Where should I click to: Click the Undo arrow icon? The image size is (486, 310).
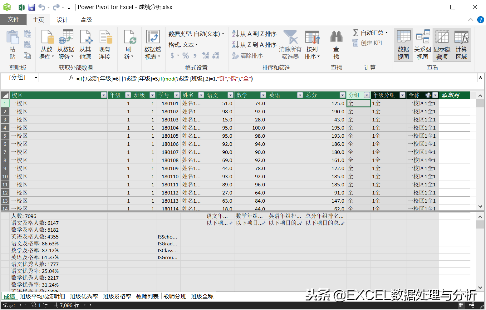(x=42, y=7)
